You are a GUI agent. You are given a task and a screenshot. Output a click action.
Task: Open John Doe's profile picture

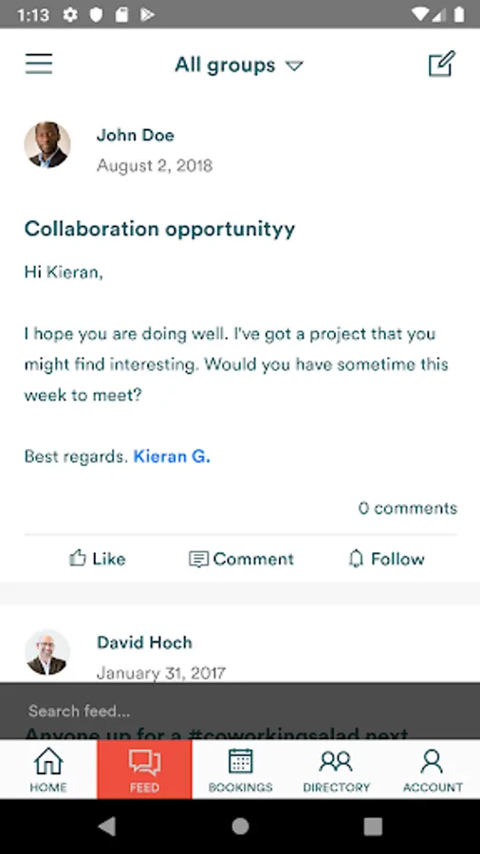[47, 145]
